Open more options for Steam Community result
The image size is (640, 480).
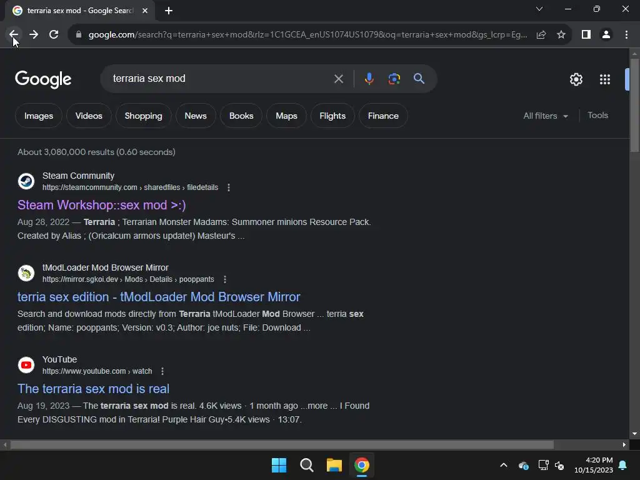click(229, 187)
